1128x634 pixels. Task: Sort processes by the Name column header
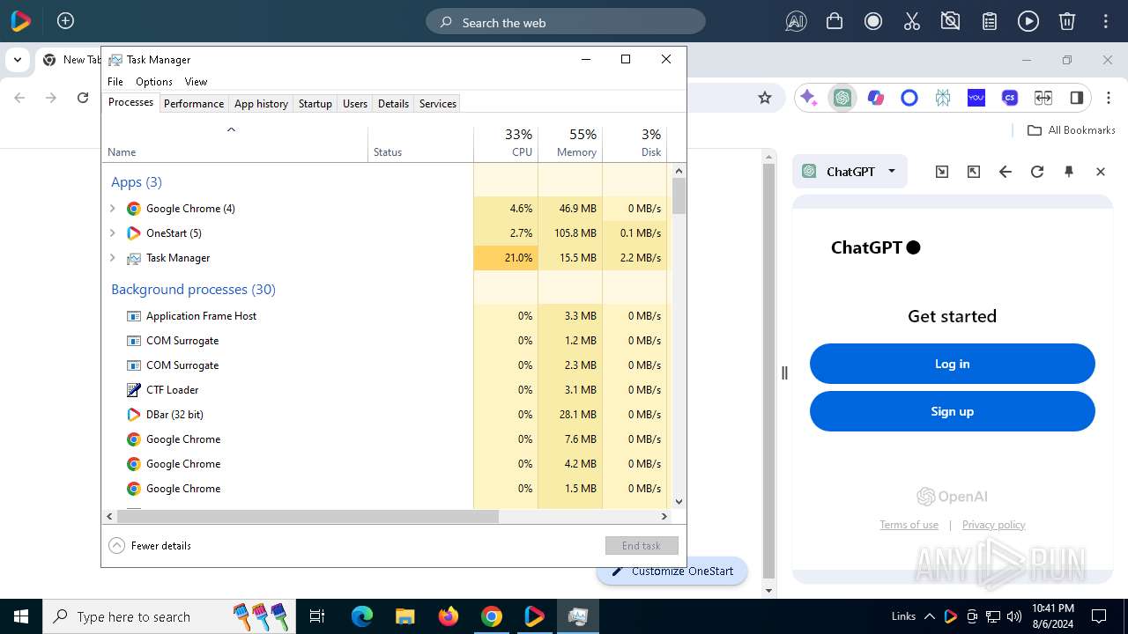[x=234, y=144]
